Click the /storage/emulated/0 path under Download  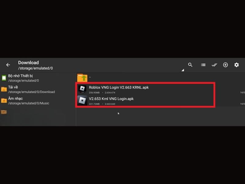(x=36, y=68)
